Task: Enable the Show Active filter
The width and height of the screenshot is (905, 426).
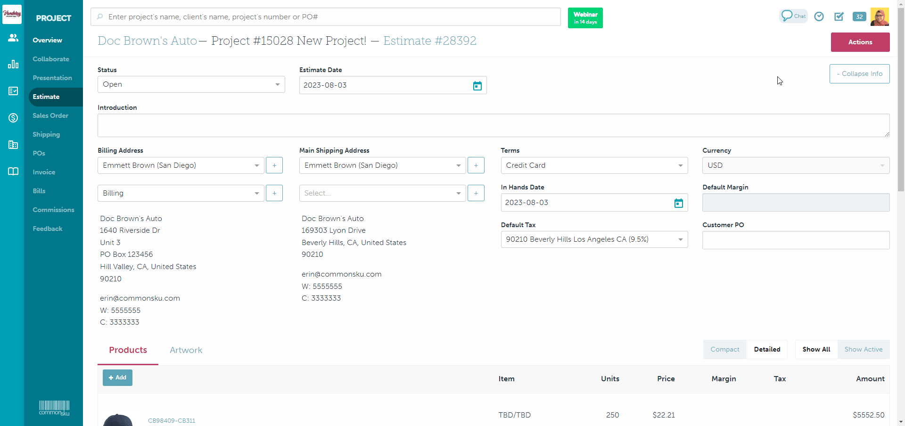Action: click(864, 349)
